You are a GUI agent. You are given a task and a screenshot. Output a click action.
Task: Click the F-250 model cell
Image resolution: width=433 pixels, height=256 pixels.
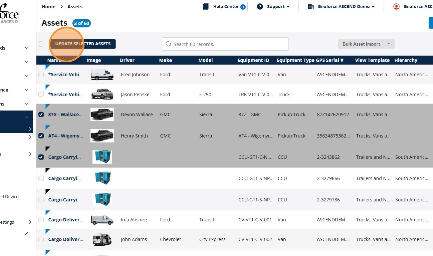(205, 95)
